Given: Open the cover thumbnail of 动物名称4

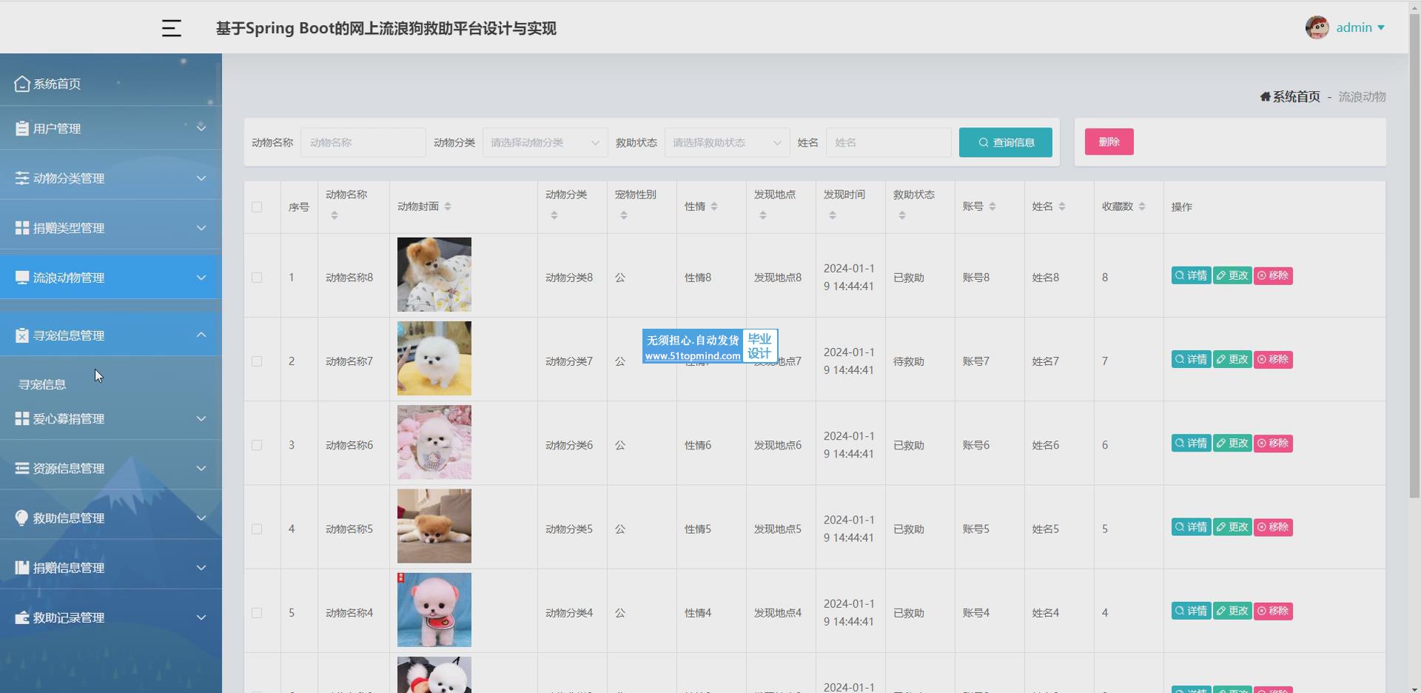Looking at the screenshot, I should tap(434, 610).
